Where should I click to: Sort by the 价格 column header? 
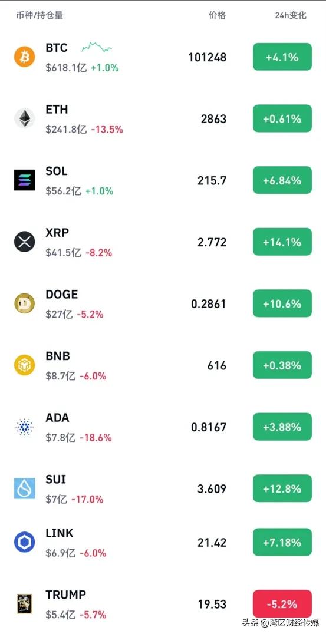[x=217, y=15]
